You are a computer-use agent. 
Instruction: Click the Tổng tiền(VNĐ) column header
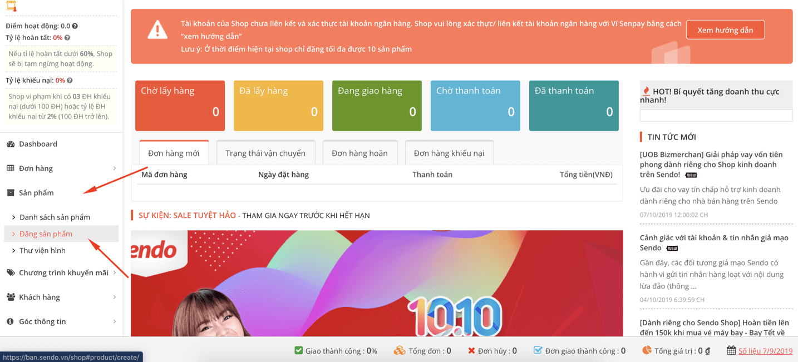(x=586, y=175)
